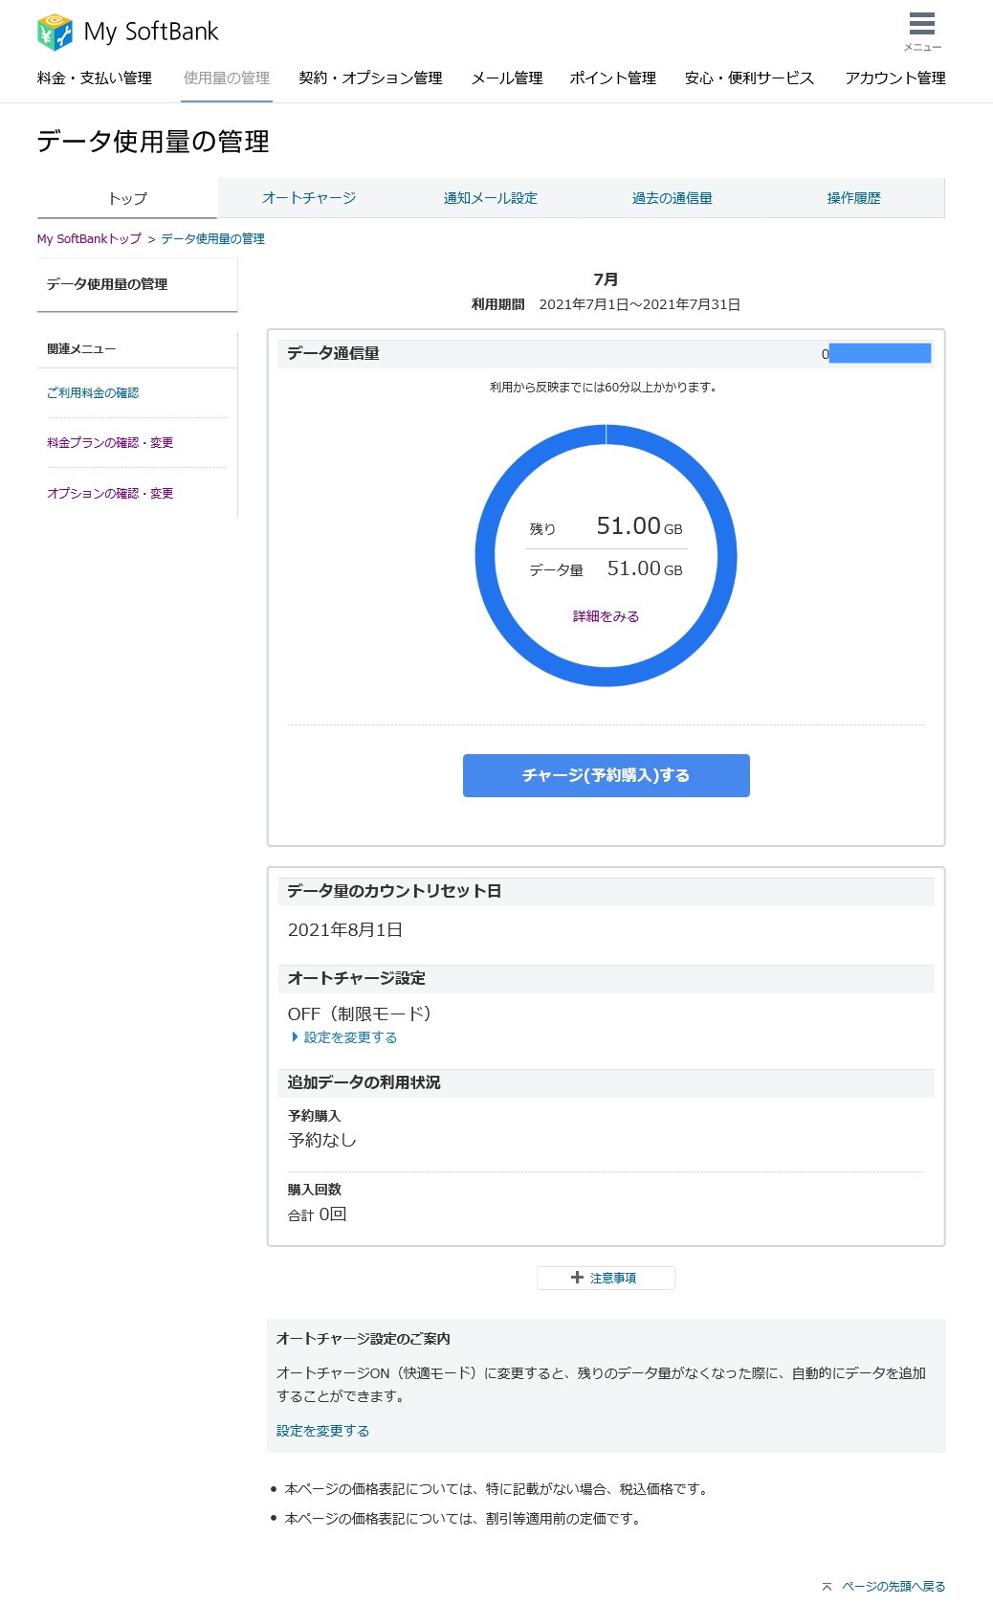Click the plus icon beside 注意事項
This screenshot has height=1604, width=993.
click(x=577, y=1278)
